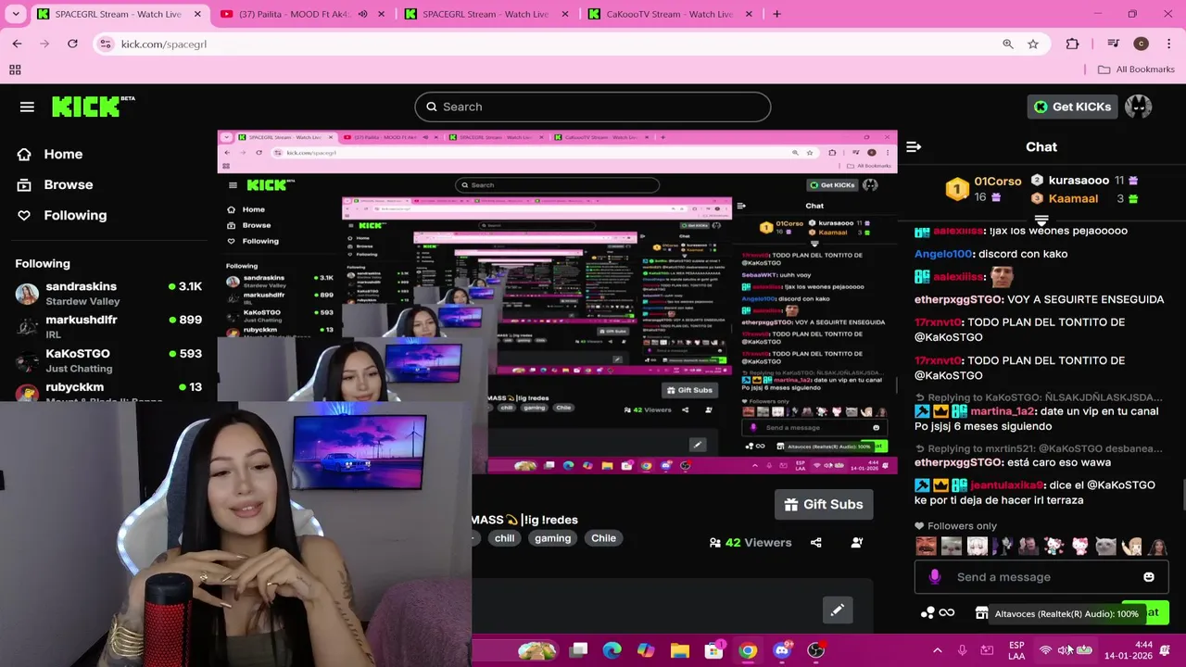Open the Kick sidebar hamburger menu

point(27,107)
